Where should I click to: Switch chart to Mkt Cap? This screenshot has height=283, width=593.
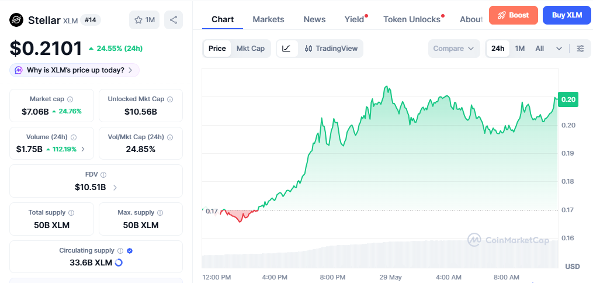click(251, 49)
